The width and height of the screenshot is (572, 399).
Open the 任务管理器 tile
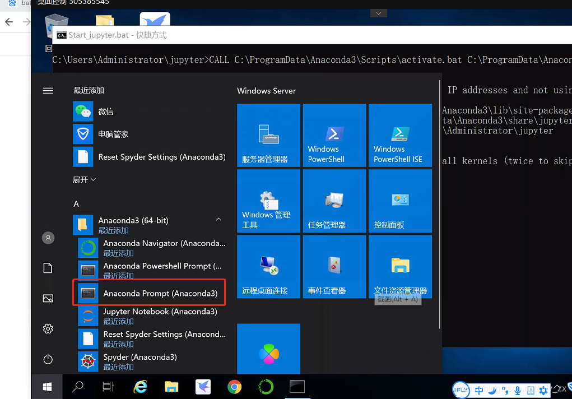pyautogui.click(x=334, y=201)
